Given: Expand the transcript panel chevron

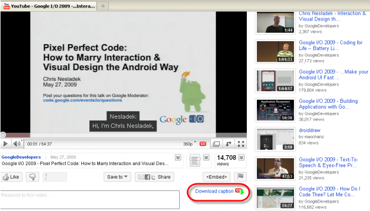Looking at the screenshot, I should click(x=206, y=157).
